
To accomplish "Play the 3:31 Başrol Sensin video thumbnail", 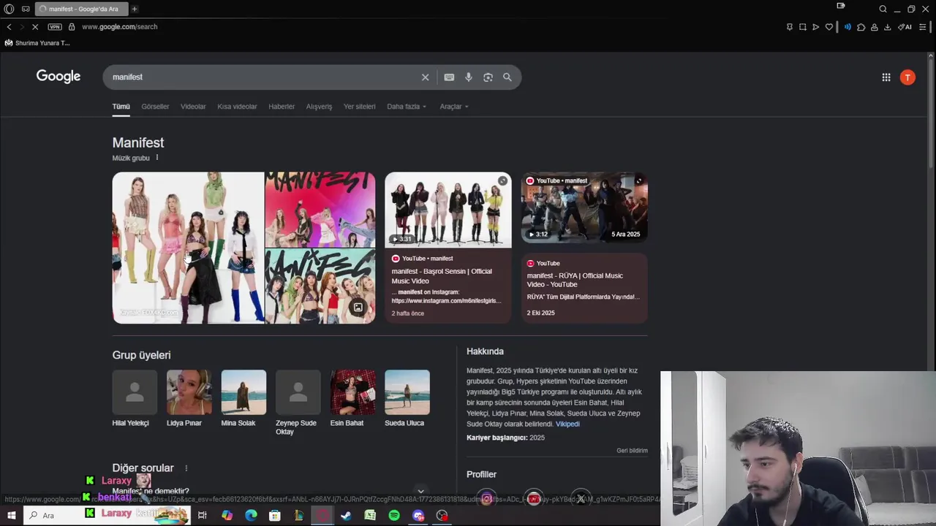I will (448, 210).
